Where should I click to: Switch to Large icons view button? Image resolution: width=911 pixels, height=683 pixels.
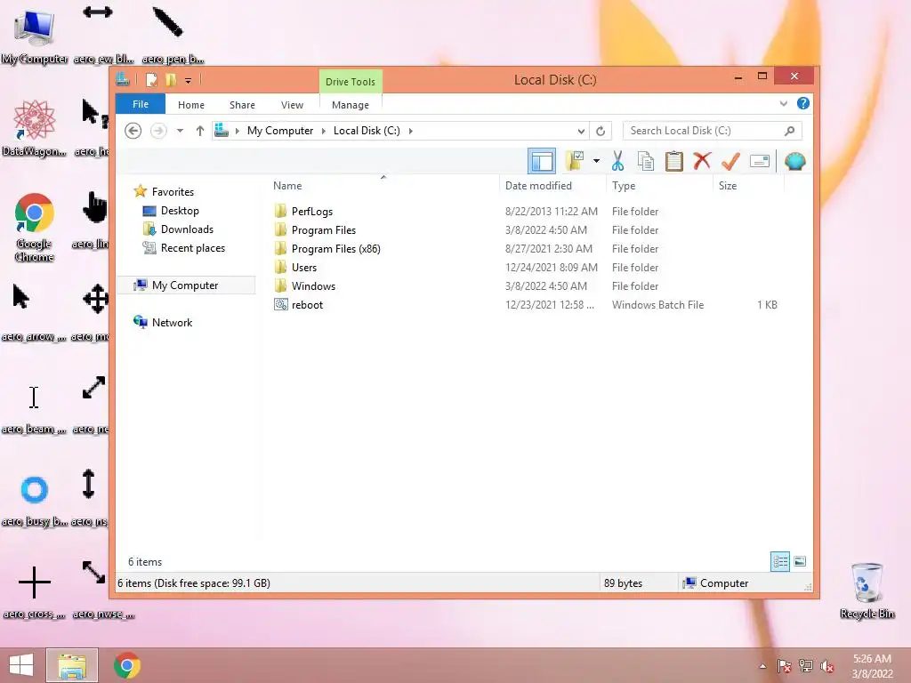click(800, 562)
